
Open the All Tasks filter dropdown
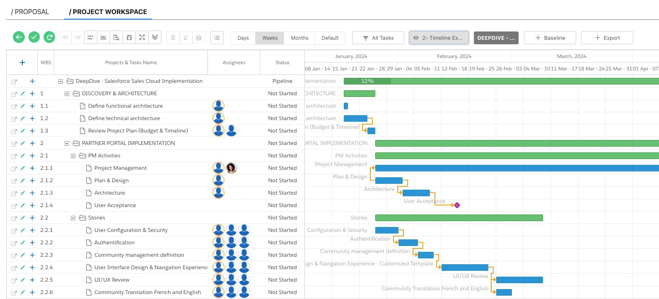pyautogui.click(x=378, y=38)
